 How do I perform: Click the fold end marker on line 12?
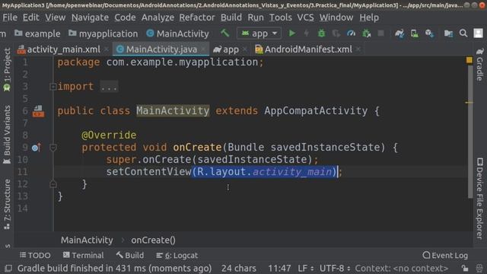click(53, 184)
